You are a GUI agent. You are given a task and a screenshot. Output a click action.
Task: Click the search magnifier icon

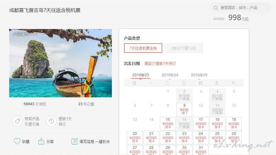(x=215, y=8)
